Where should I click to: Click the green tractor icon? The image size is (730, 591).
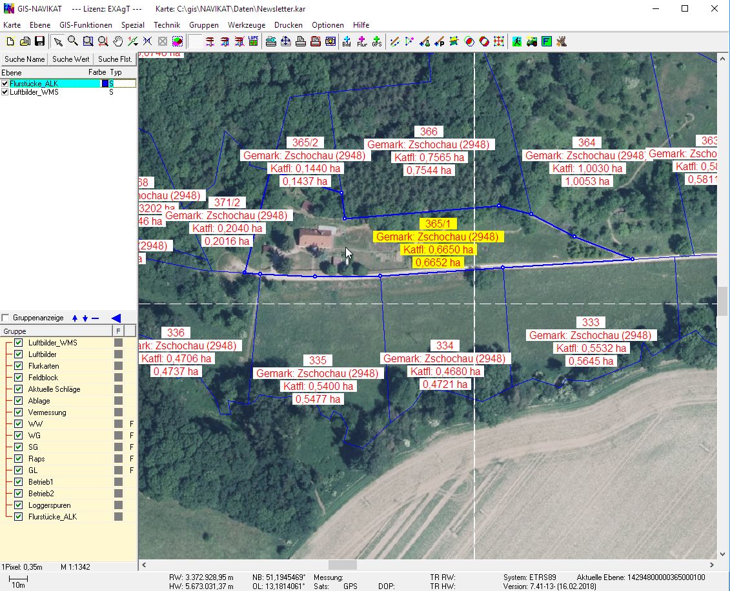pyautogui.click(x=532, y=42)
